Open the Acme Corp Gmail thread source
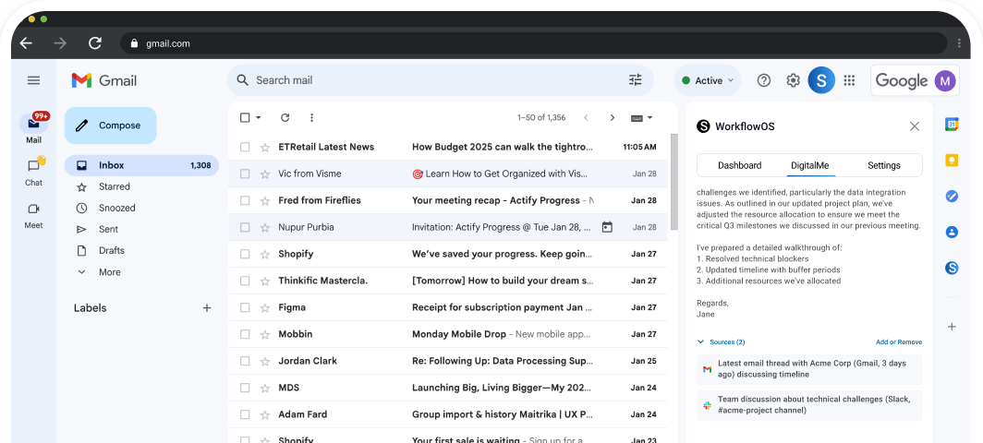The image size is (983, 443). (809, 369)
